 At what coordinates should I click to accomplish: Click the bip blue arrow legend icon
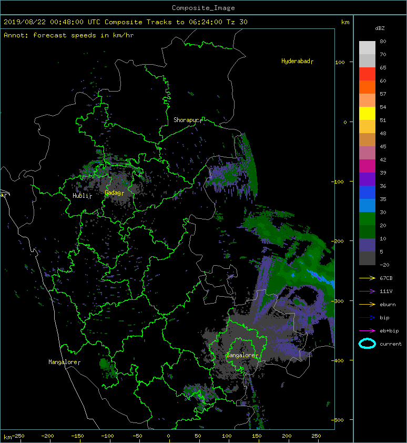[x=367, y=318]
